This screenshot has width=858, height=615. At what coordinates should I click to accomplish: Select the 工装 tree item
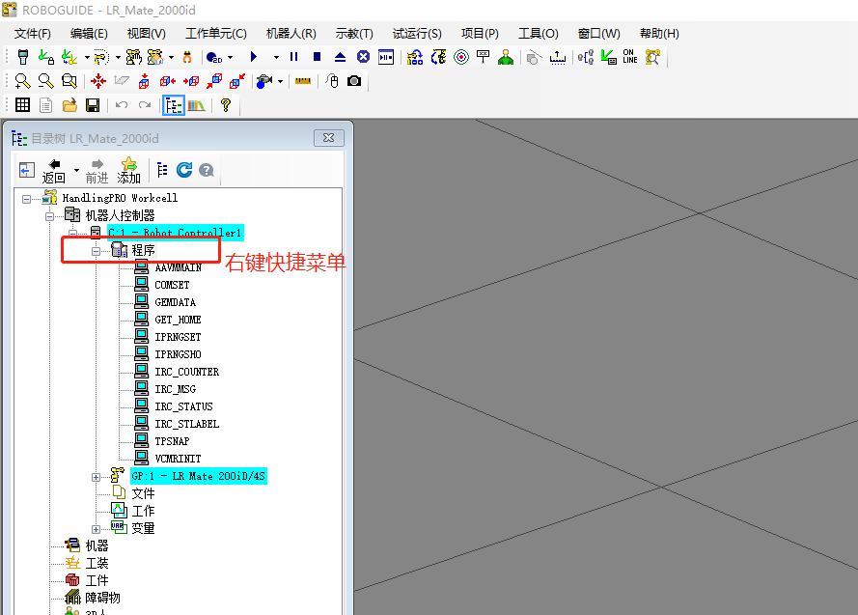coord(97,563)
